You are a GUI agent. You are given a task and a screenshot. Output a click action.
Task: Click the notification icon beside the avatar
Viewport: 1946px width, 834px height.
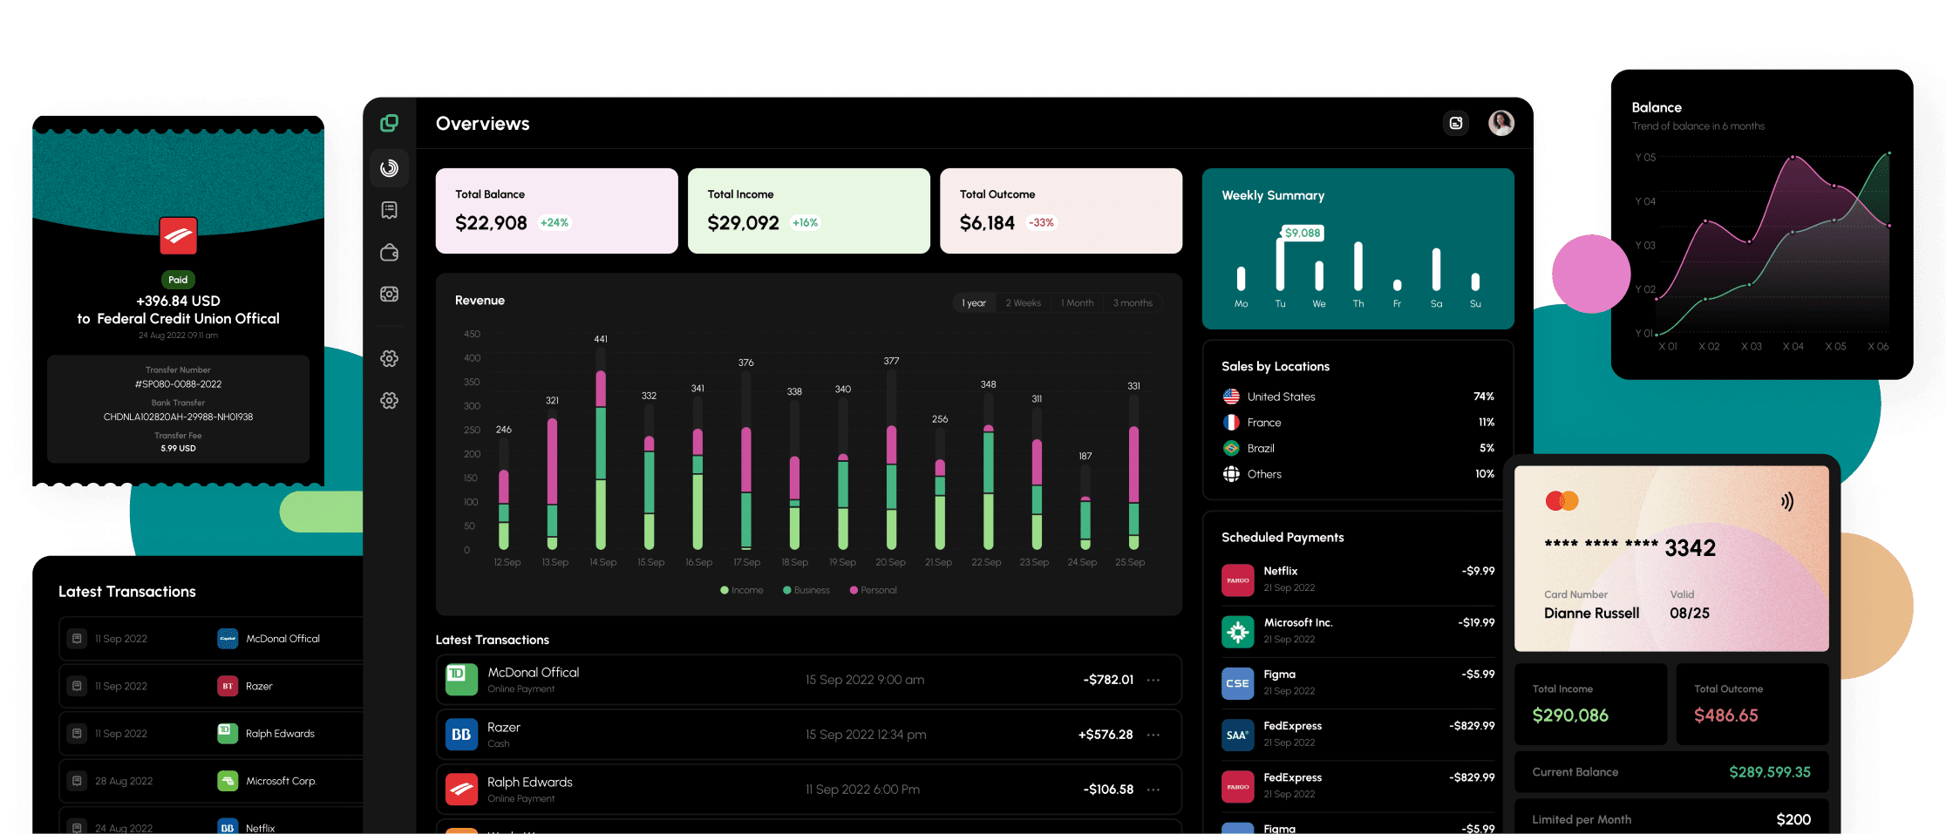click(1455, 123)
